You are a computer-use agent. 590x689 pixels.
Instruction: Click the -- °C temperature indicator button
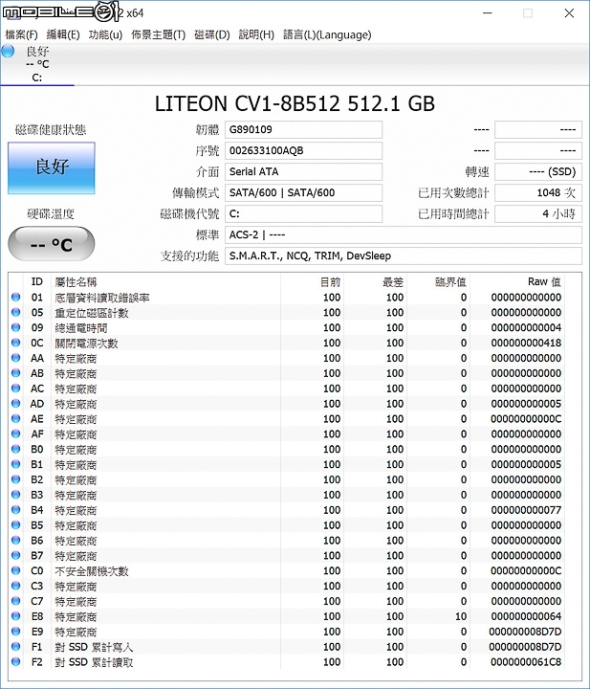(x=52, y=244)
